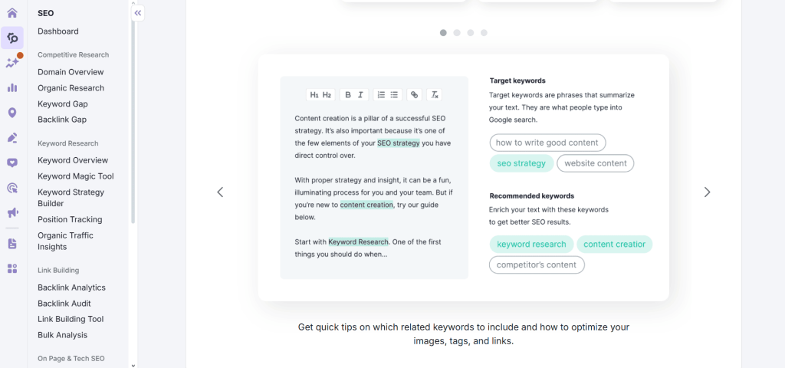Go to the previous carousel slide

coord(220,192)
